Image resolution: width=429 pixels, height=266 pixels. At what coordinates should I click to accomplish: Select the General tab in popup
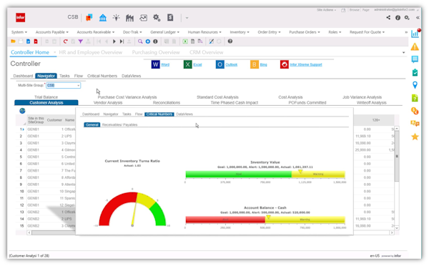(92, 125)
